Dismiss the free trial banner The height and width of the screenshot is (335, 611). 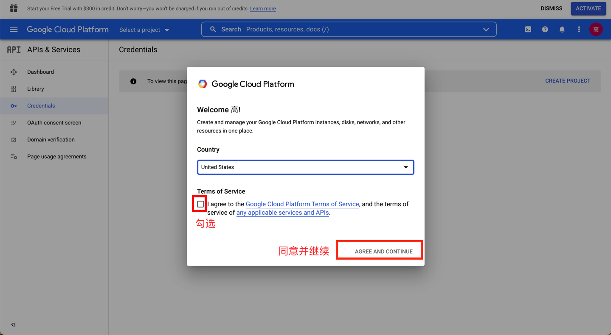tap(551, 8)
